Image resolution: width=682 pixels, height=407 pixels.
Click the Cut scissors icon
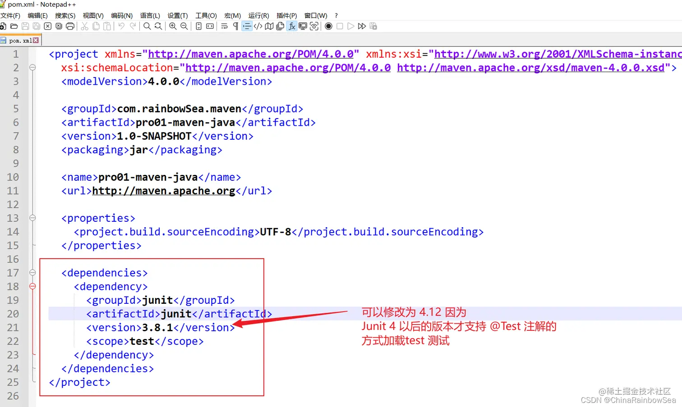84,26
